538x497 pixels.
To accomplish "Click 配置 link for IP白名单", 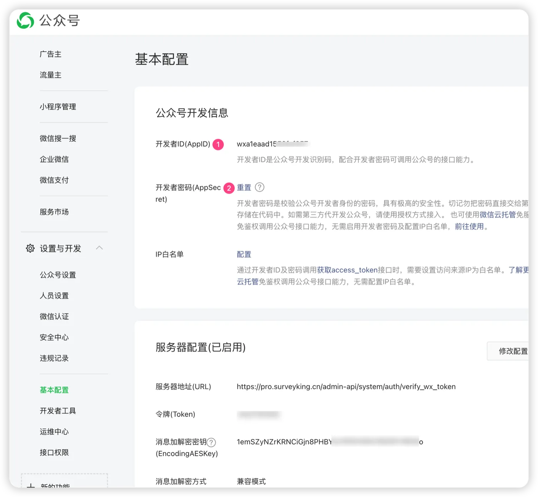I will [x=244, y=254].
